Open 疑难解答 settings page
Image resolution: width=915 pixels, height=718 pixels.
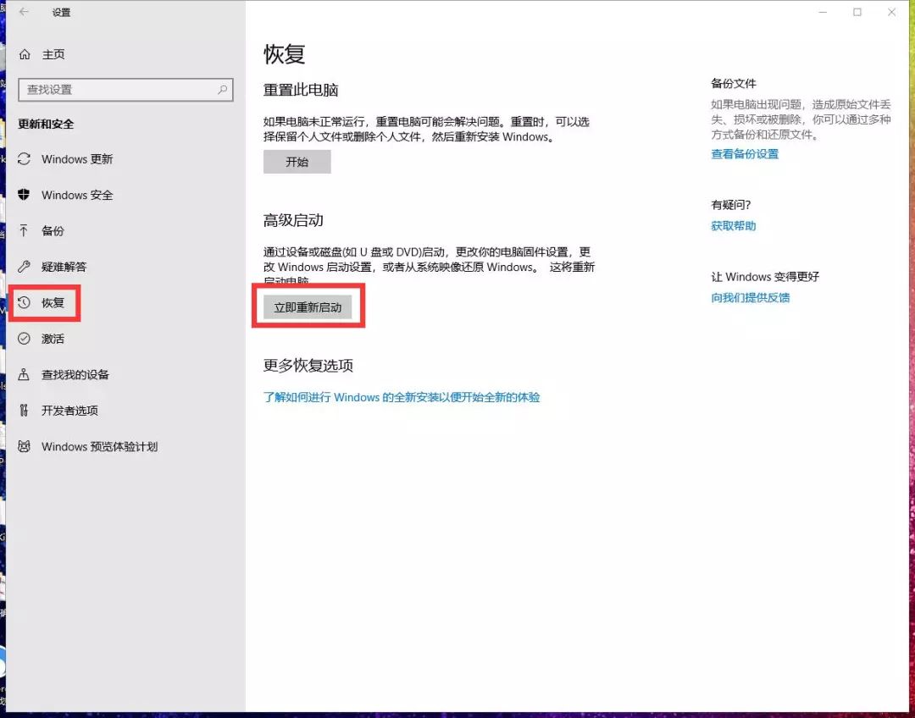[x=64, y=267]
